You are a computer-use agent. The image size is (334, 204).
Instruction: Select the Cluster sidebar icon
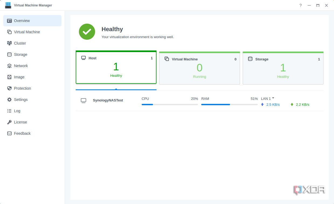pyautogui.click(x=9, y=43)
